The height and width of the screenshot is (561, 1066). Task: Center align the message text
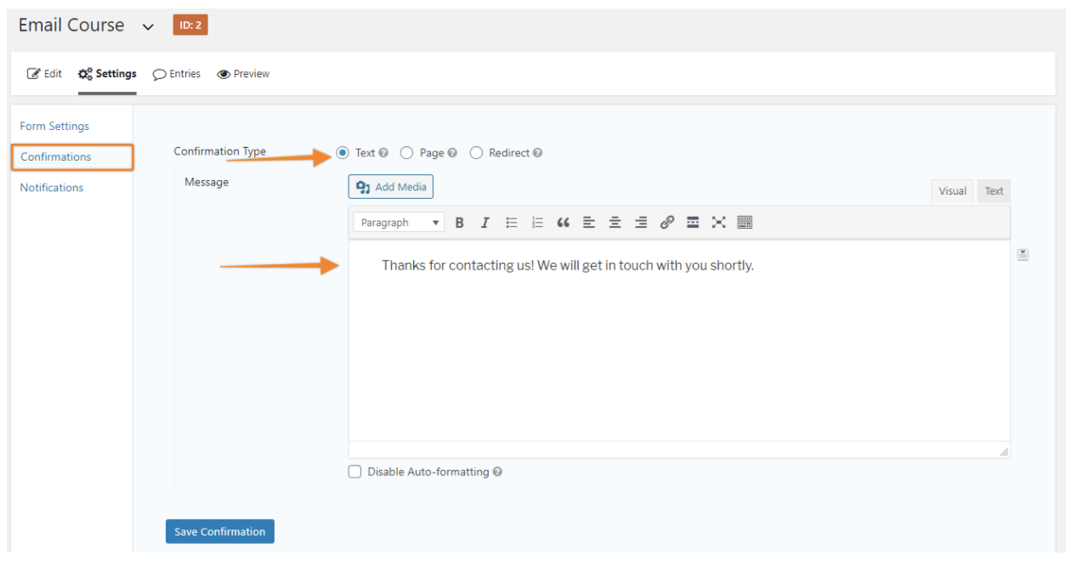[x=615, y=223]
